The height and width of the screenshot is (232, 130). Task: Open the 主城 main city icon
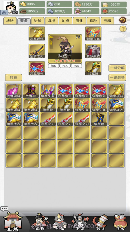13,221
